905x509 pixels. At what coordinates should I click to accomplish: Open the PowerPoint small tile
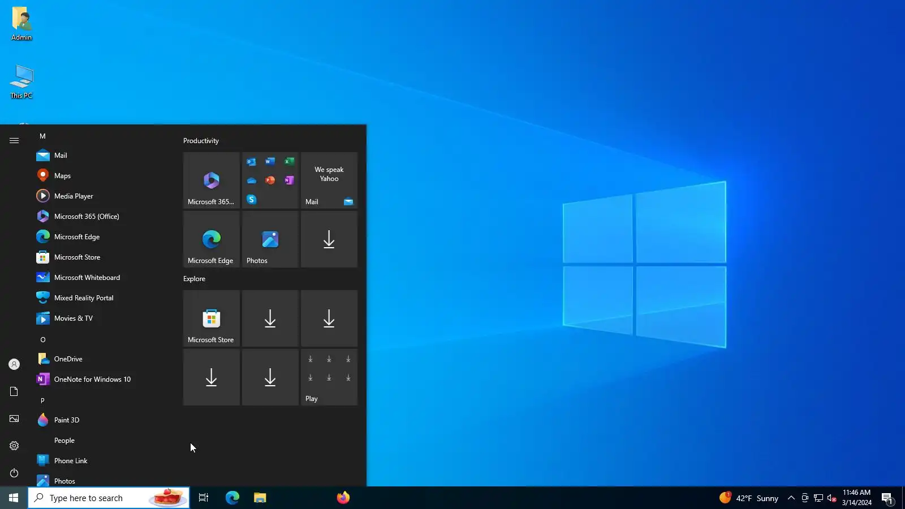270,180
